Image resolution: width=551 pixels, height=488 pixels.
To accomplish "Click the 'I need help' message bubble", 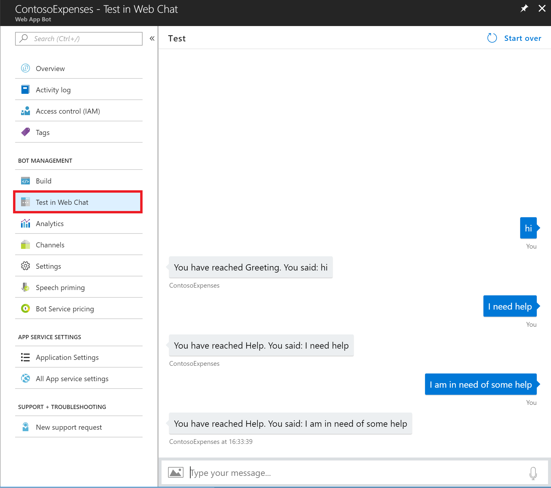I will tap(510, 306).
